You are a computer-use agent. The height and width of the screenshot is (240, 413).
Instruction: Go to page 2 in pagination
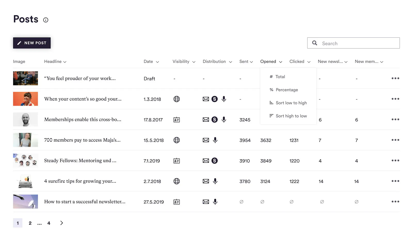coord(30,223)
